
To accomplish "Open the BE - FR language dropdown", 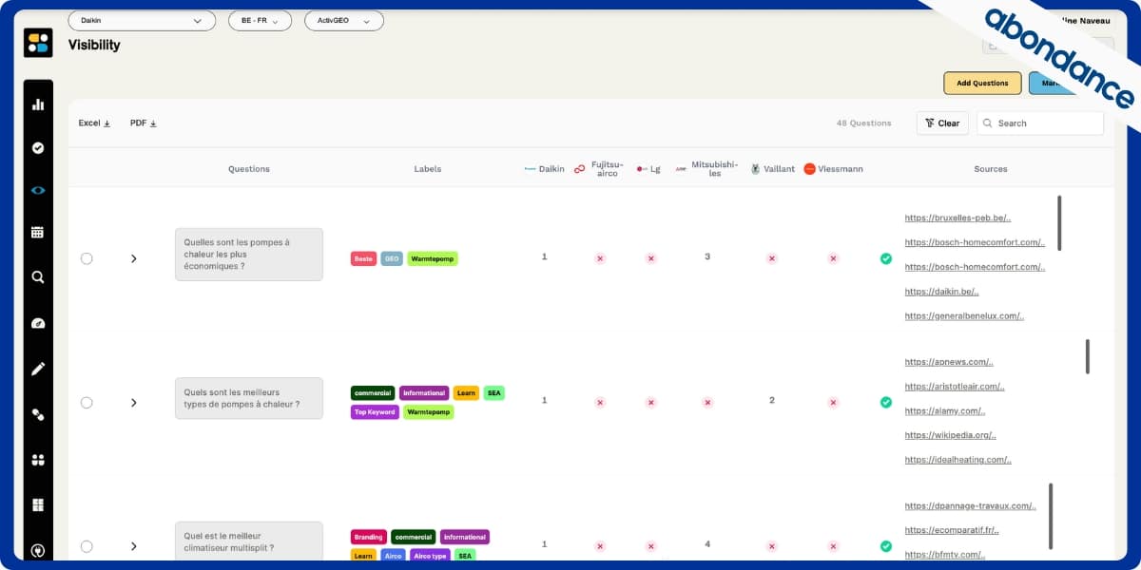I will [x=260, y=21].
